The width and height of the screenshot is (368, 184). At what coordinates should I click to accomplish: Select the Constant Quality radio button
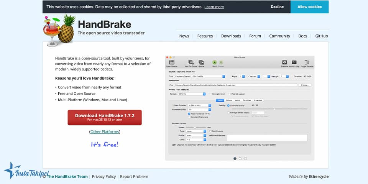[228, 106]
